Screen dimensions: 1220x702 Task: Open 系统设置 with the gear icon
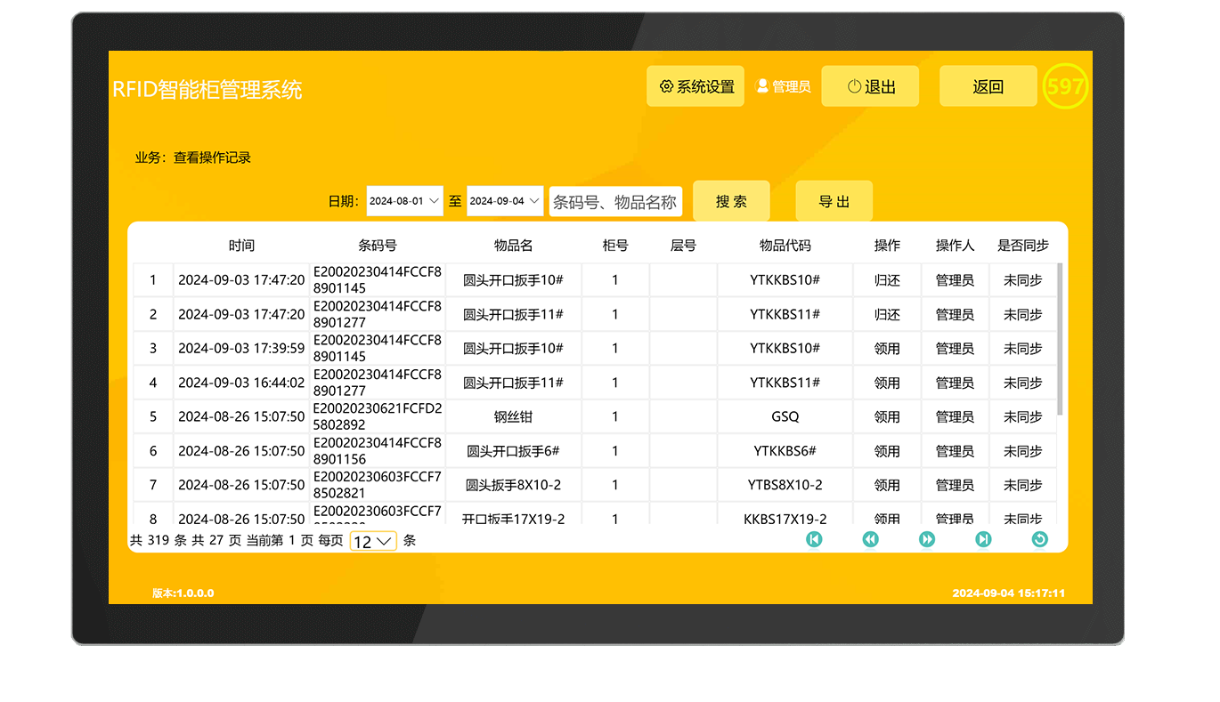click(x=695, y=86)
